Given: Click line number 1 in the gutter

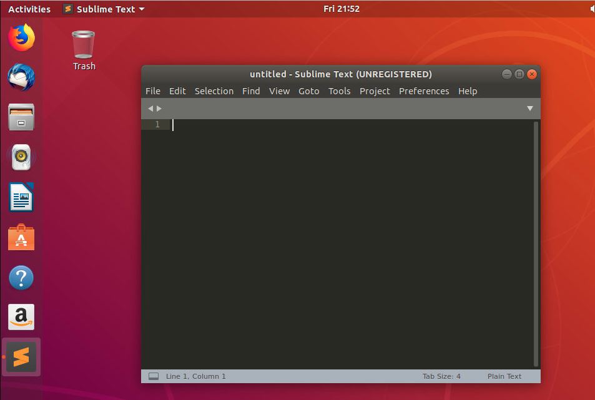Looking at the screenshot, I should pos(157,124).
